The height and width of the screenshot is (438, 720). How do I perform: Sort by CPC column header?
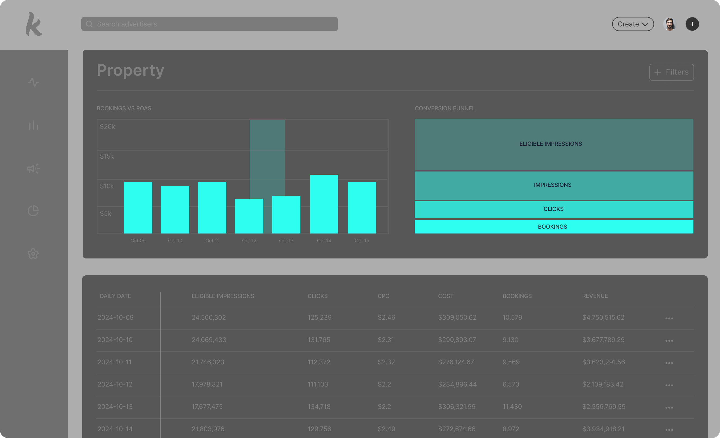(x=383, y=296)
